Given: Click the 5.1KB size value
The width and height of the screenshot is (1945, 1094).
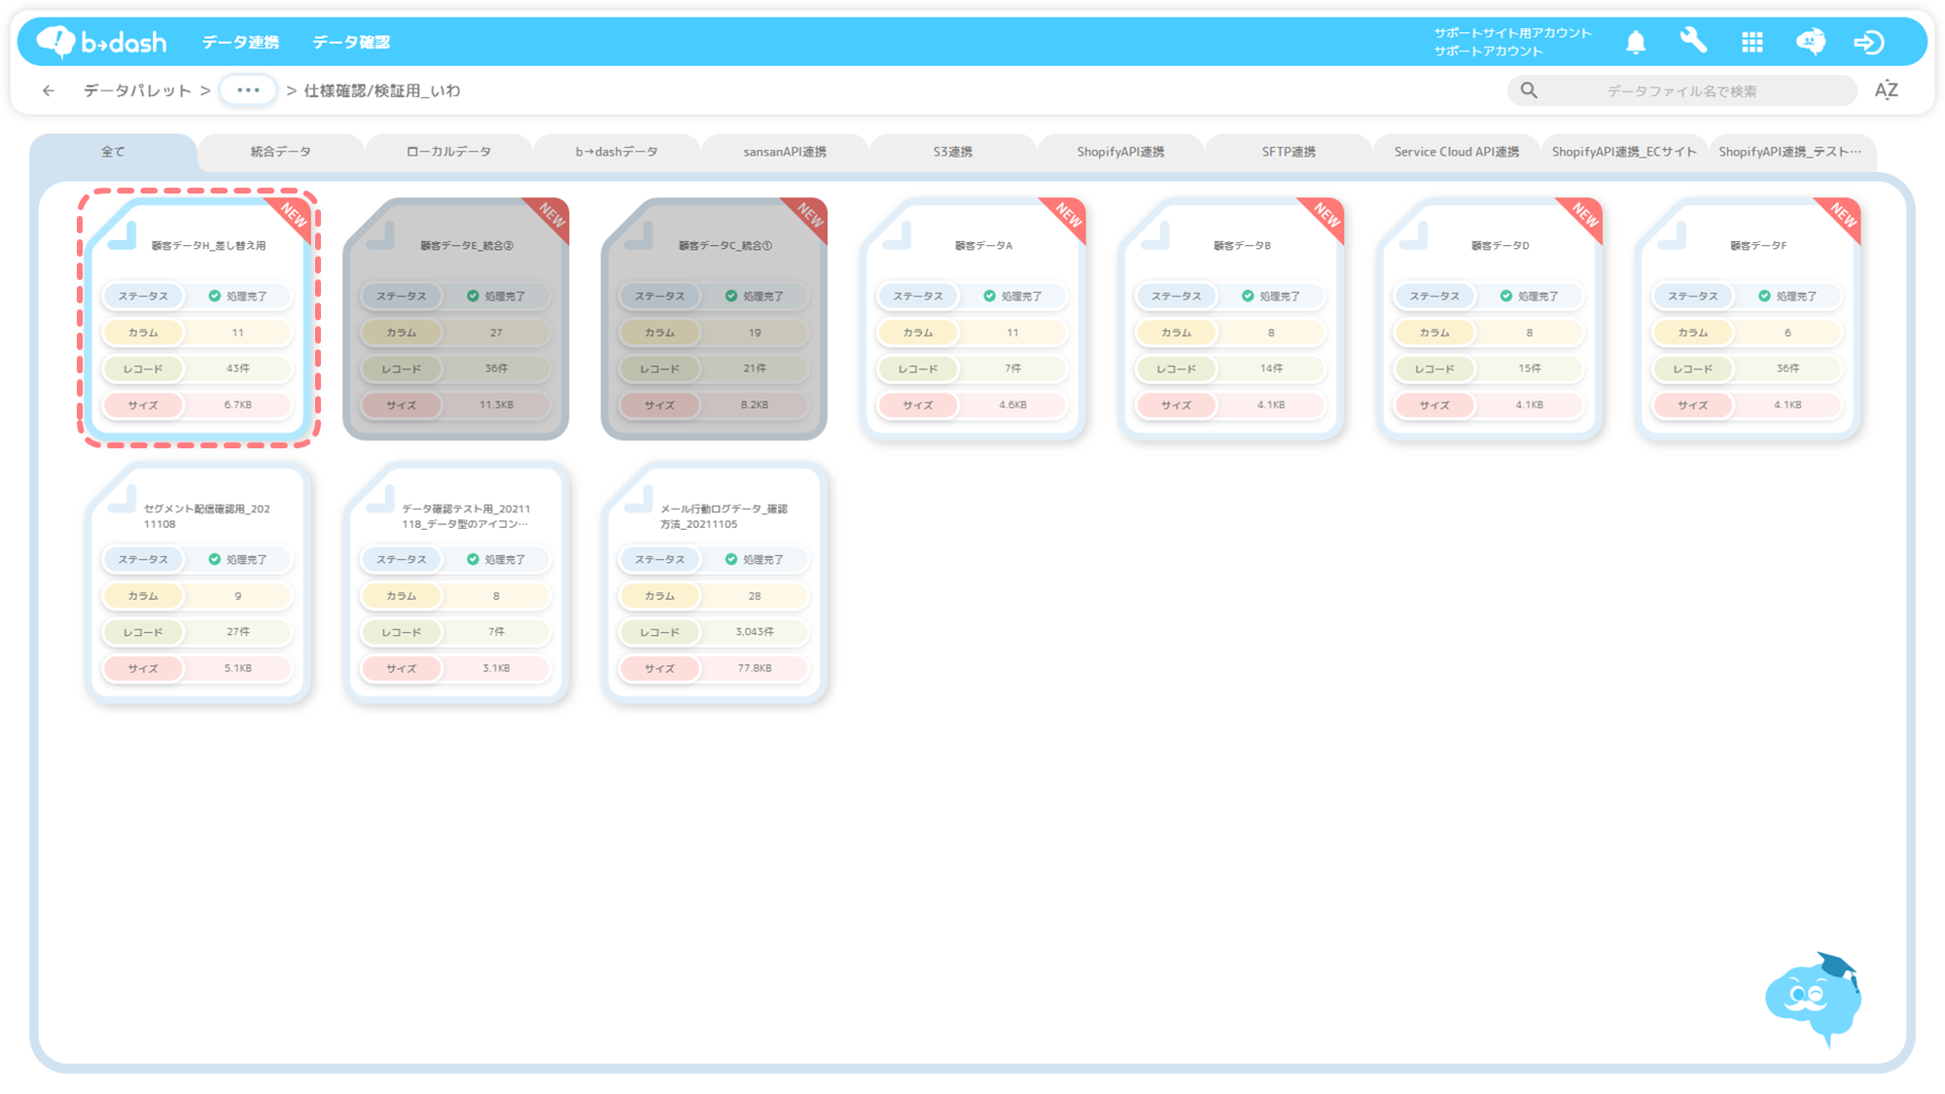Looking at the screenshot, I should coord(238,668).
